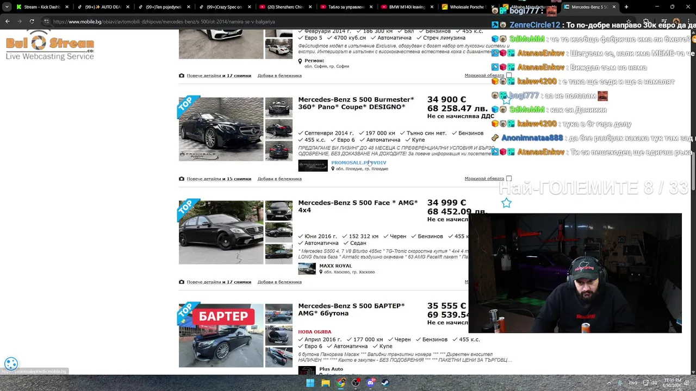
Task: Close the Mercedes-Benz S 500 tab
Action: click(x=614, y=7)
